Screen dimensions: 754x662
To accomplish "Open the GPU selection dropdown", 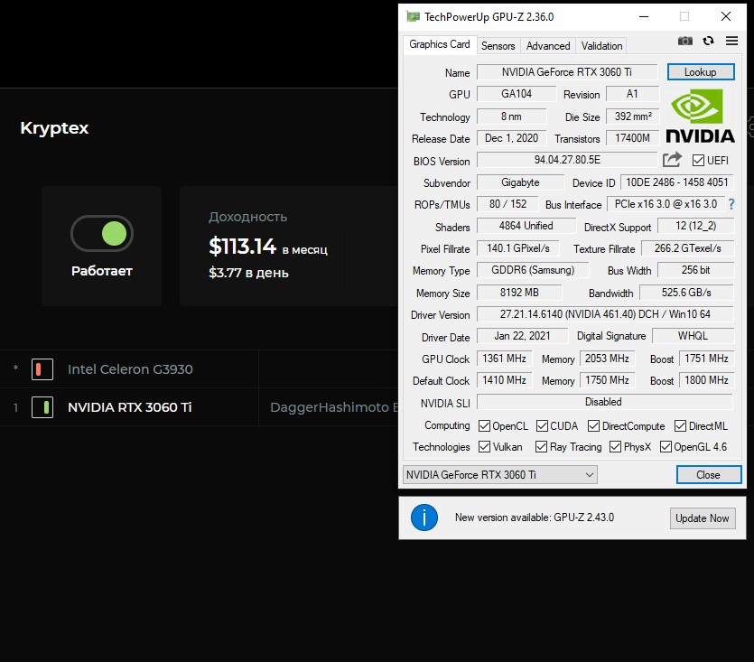I will coord(500,475).
